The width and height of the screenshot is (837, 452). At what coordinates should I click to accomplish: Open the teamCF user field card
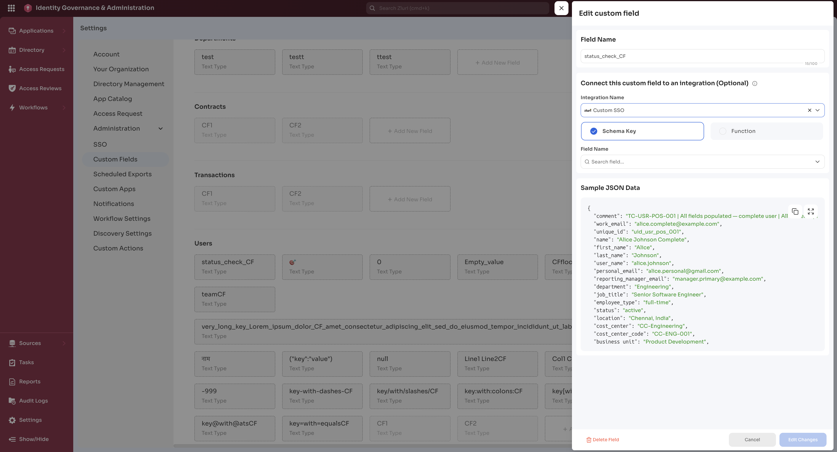tap(235, 299)
